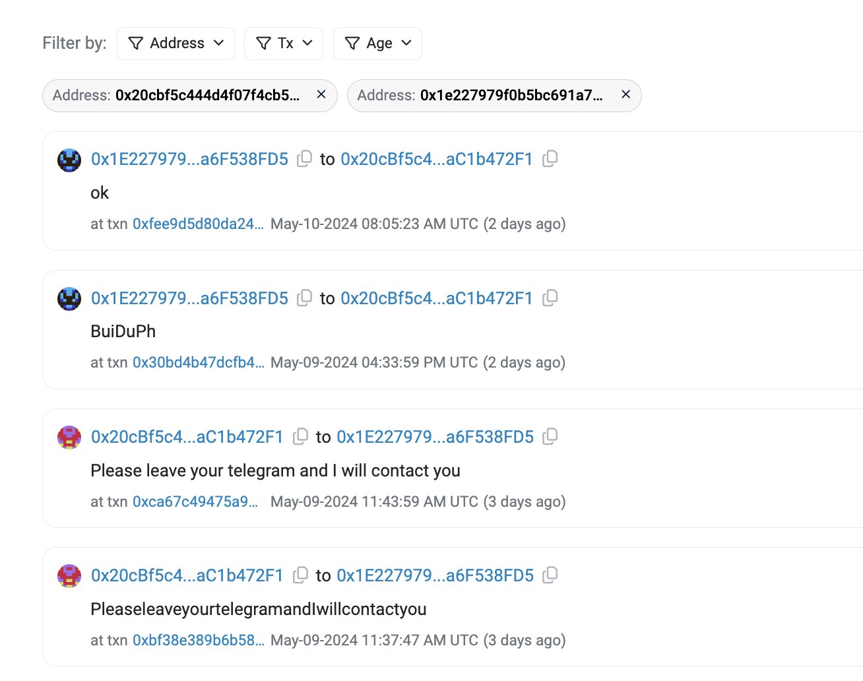Copy recipient address in 'Pleaseleaveyourtelegram' message
863x681 pixels.
550,575
